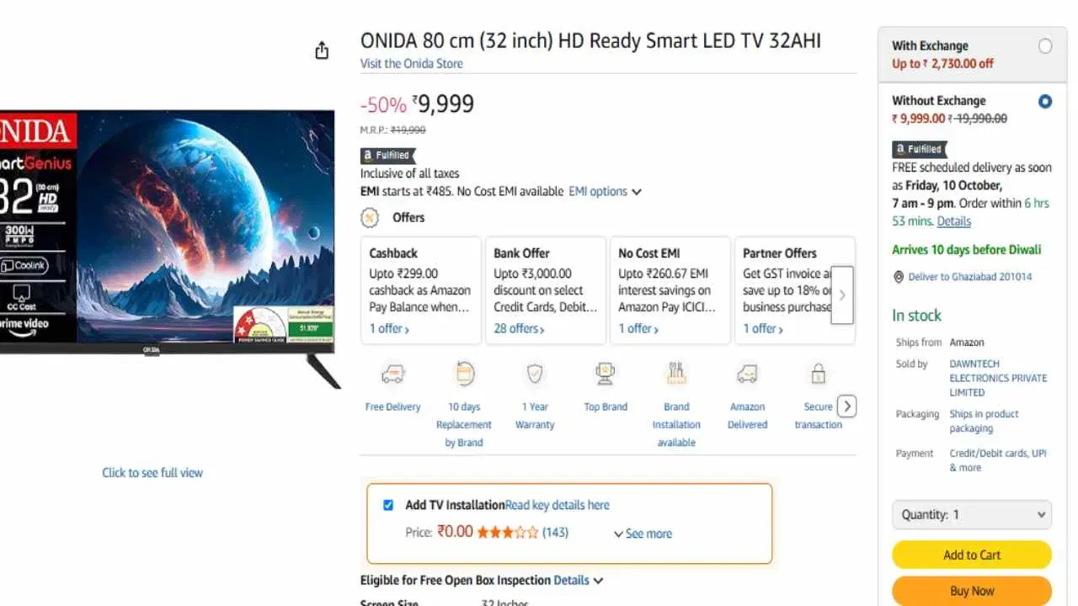Click the location pin next to Deliver to Ghaziabad
The image size is (1078, 606).
(x=899, y=276)
